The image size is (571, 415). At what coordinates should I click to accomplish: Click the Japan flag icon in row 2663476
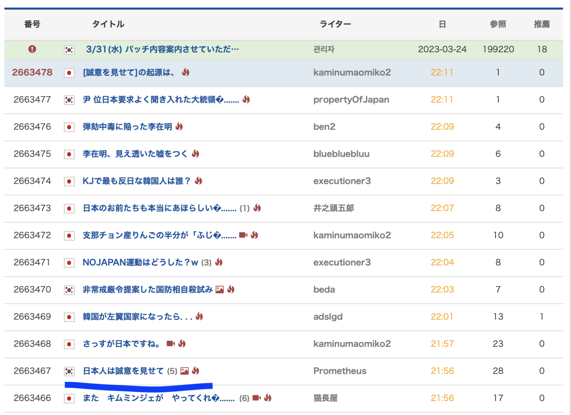point(69,127)
